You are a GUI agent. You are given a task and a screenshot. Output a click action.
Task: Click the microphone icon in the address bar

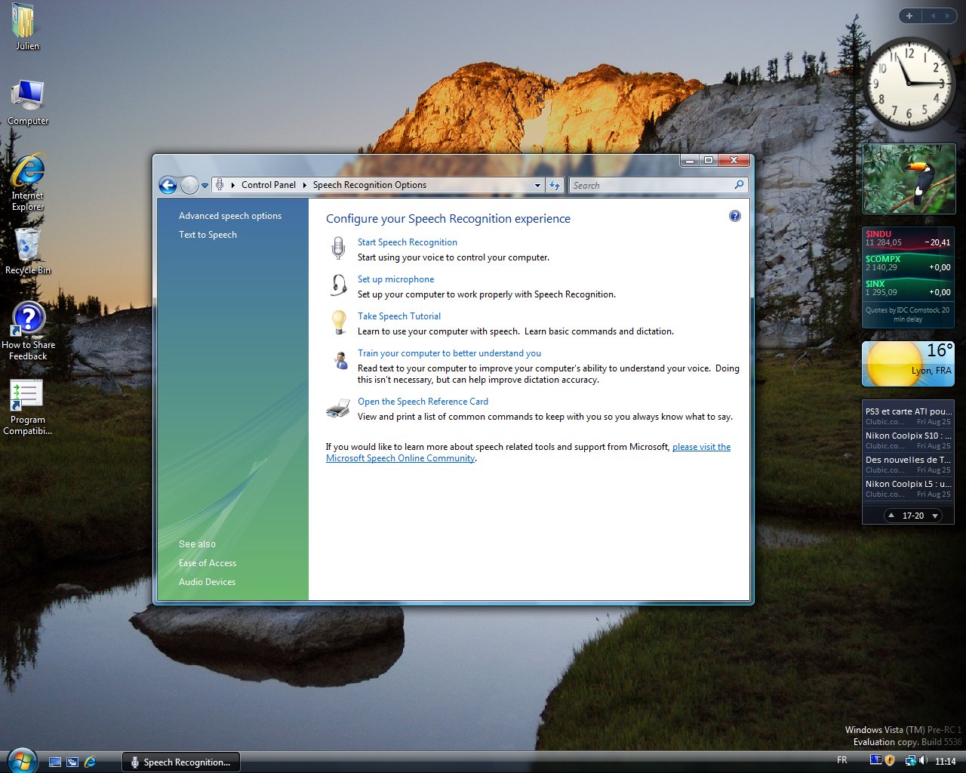pyautogui.click(x=220, y=184)
